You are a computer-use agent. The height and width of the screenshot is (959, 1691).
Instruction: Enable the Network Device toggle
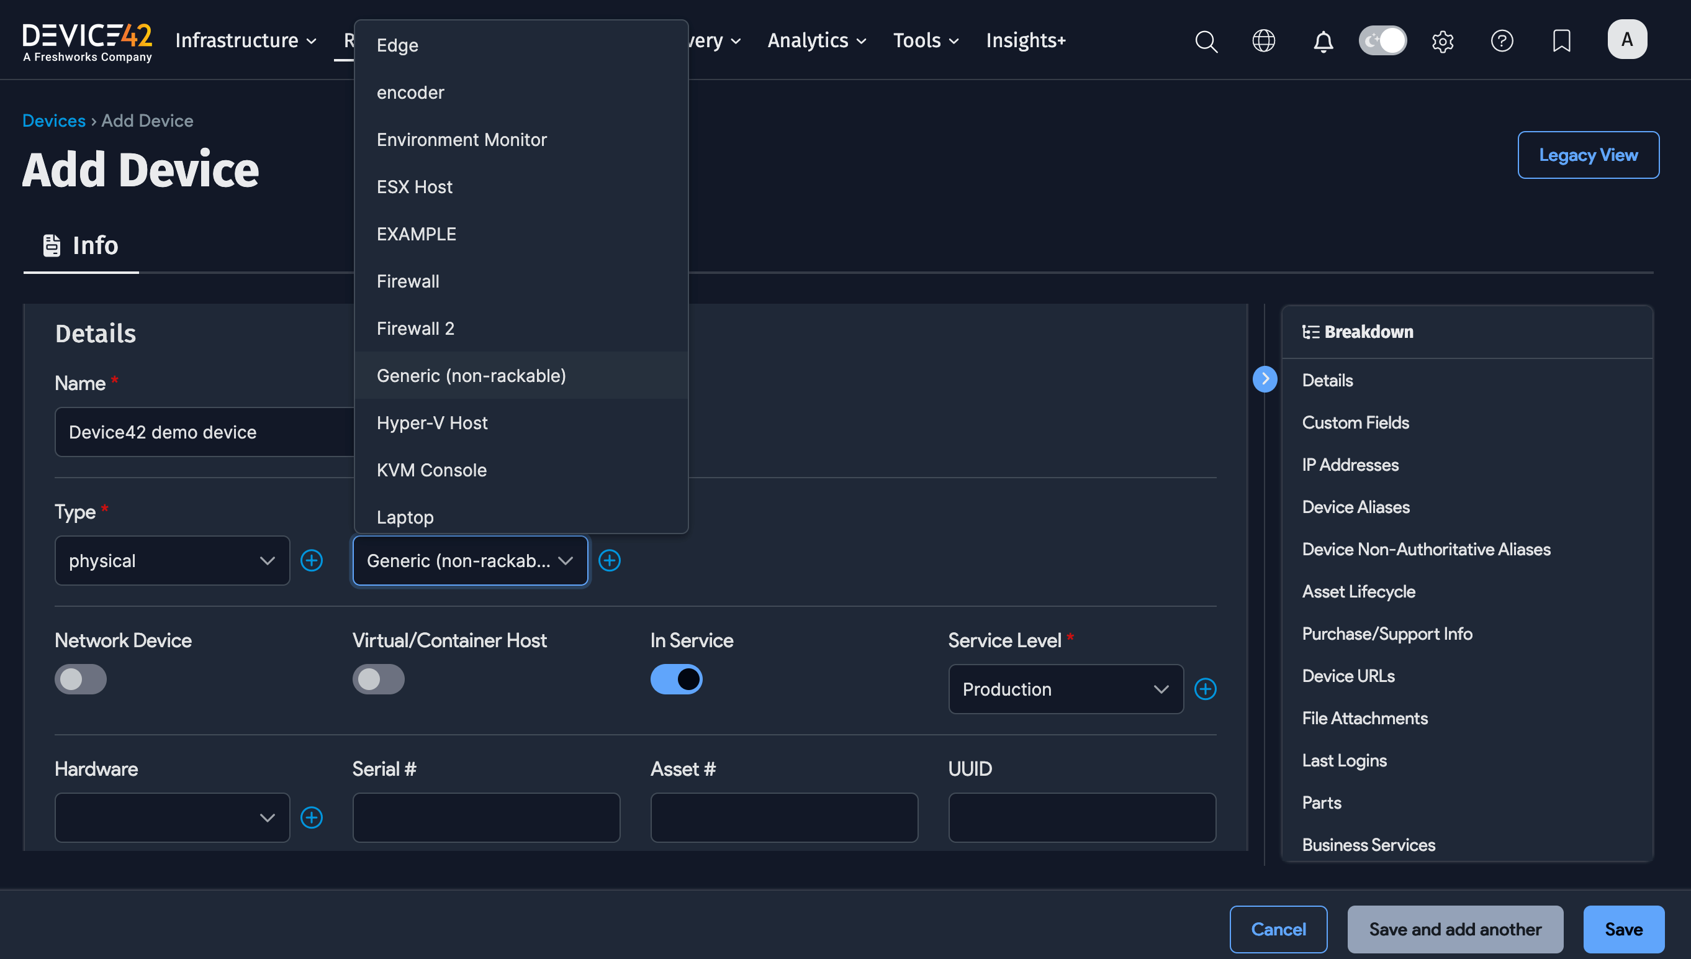(x=80, y=679)
